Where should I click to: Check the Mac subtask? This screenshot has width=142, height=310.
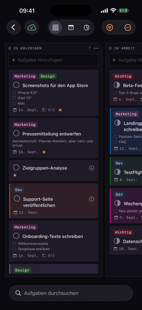click(x=14, y=103)
